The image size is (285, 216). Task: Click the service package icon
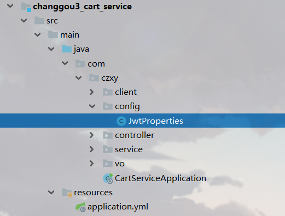coord(108,149)
